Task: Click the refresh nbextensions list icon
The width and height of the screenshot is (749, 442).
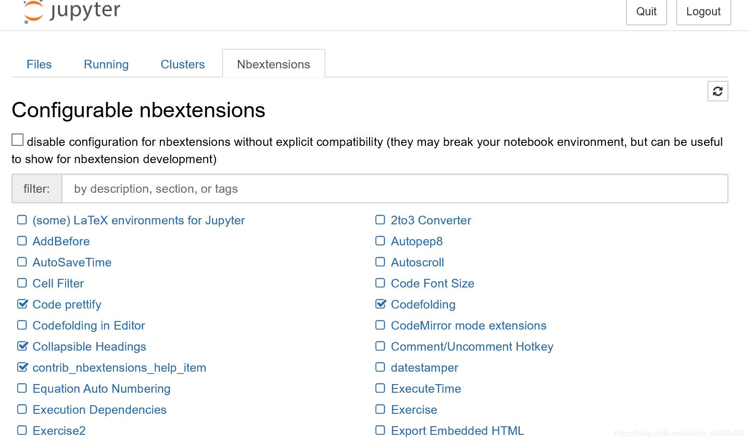Action: [x=717, y=91]
